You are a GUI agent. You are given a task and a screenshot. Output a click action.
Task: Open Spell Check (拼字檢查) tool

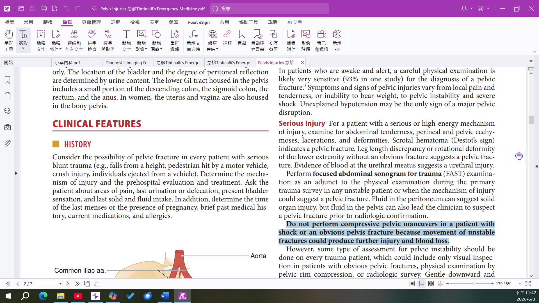92,40
